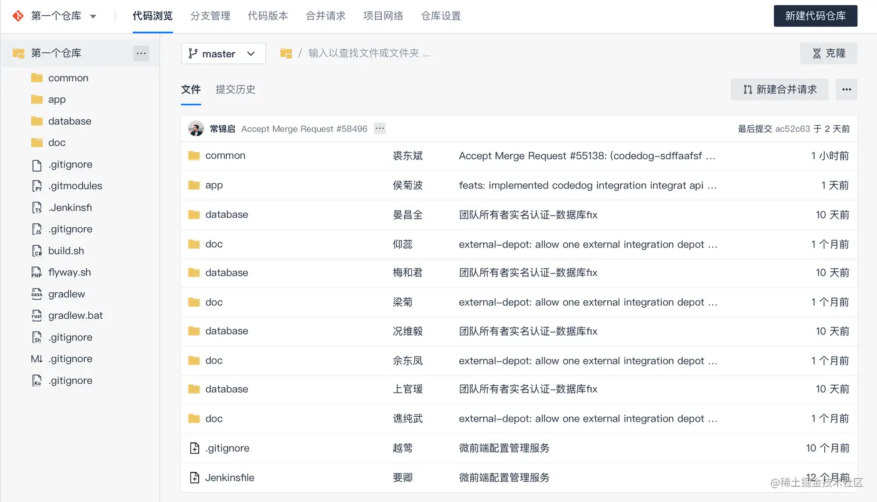
Task: Click the SH-badged .gitignore file icon in sidebar
Action: pyautogui.click(x=37, y=337)
